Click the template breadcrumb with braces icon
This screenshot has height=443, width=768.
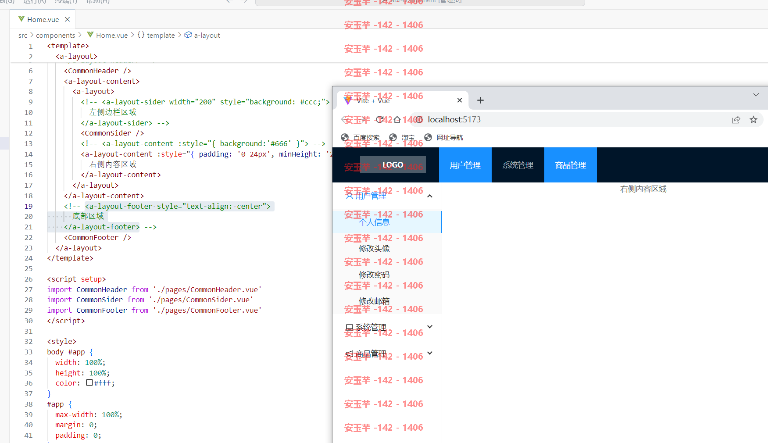(x=156, y=35)
